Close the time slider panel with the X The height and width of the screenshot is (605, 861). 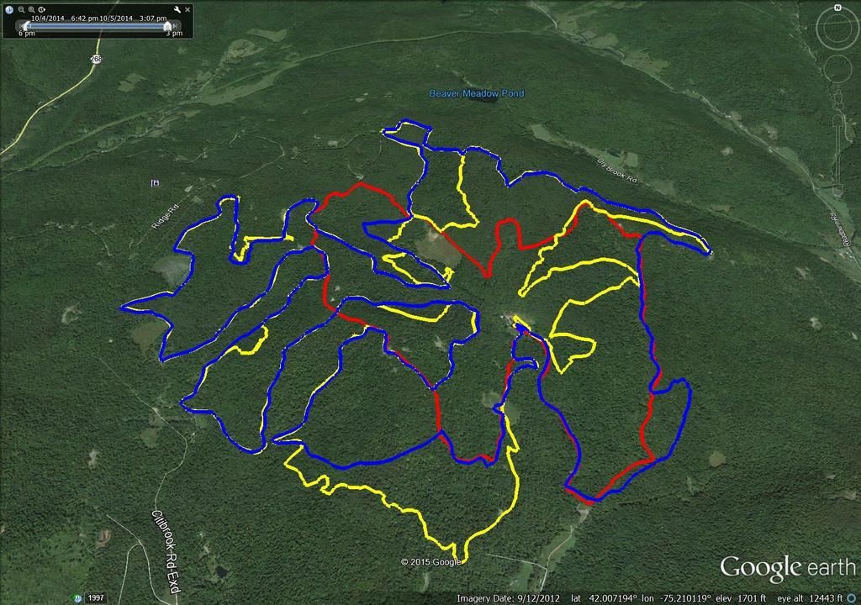188,9
